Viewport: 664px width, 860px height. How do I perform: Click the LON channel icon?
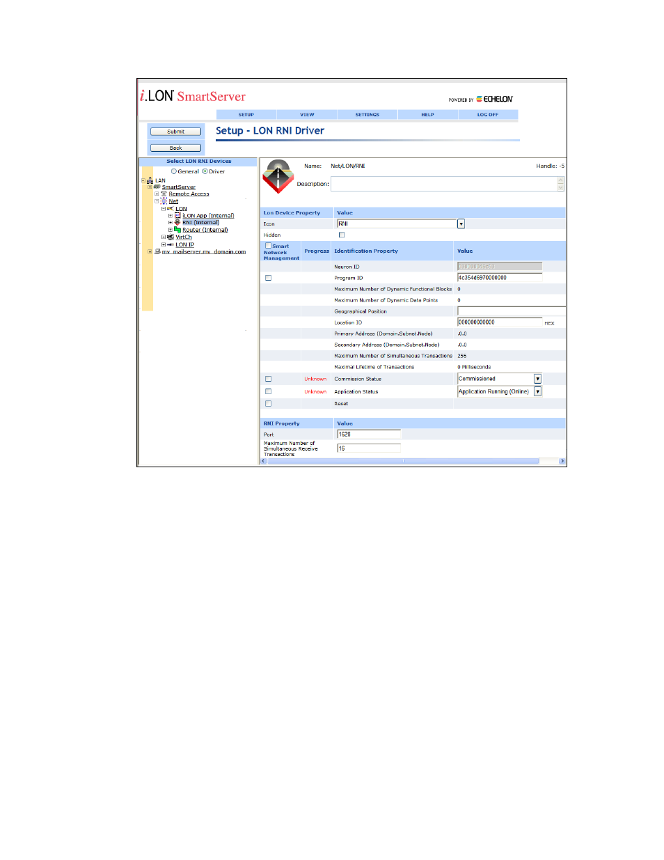(170, 208)
